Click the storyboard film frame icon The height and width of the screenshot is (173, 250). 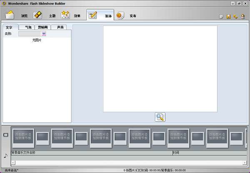(x=6, y=135)
